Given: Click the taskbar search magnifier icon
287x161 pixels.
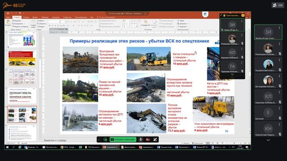Looking at the screenshot, I should [13, 147].
